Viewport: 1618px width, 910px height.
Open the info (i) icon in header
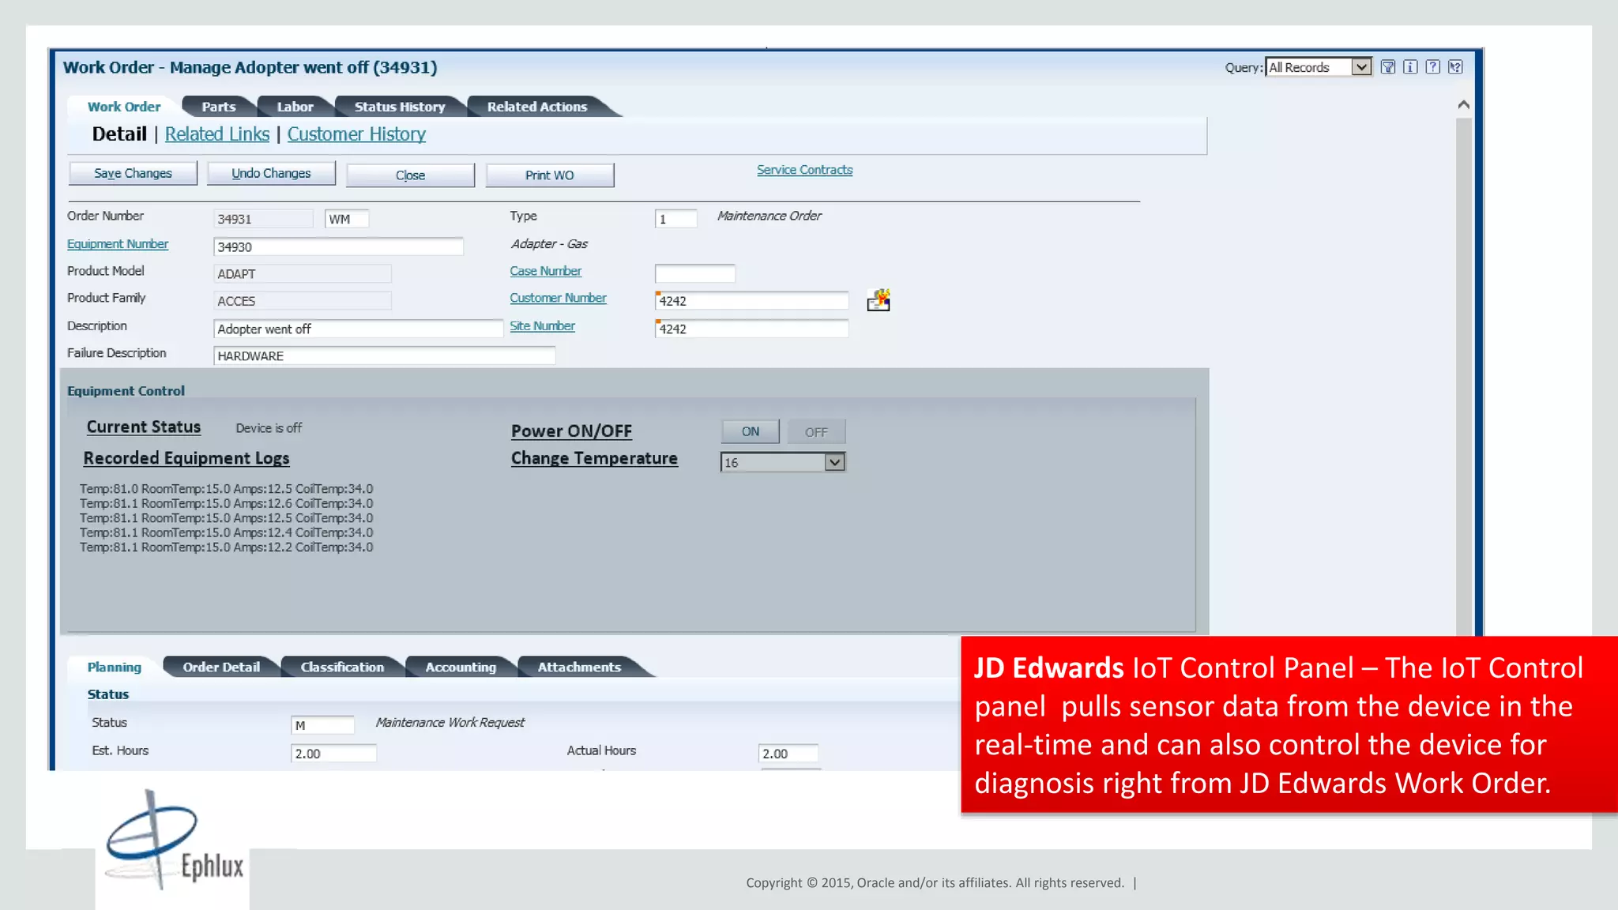pyautogui.click(x=1410, y=67)
